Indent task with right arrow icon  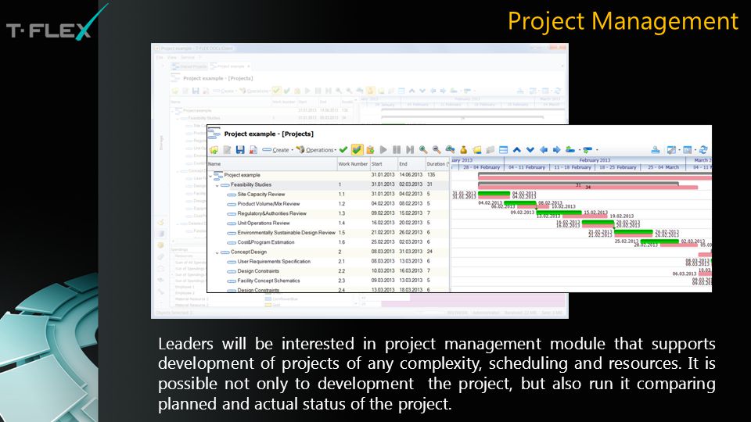(x=556, y=150)
